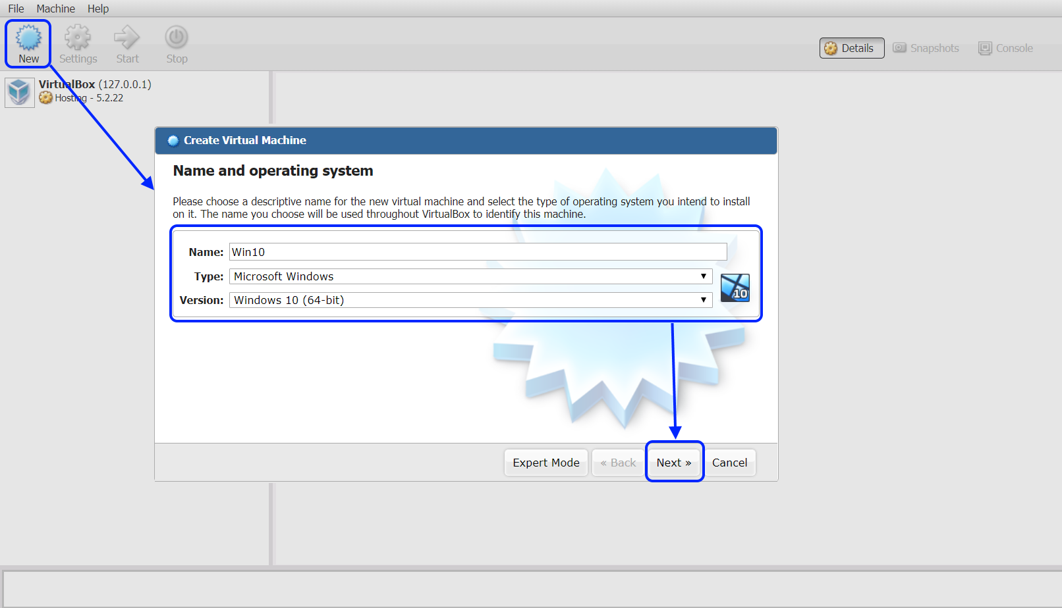
Task: Open the Settings gear toolbar icon
Action: [x=78, y=38]
